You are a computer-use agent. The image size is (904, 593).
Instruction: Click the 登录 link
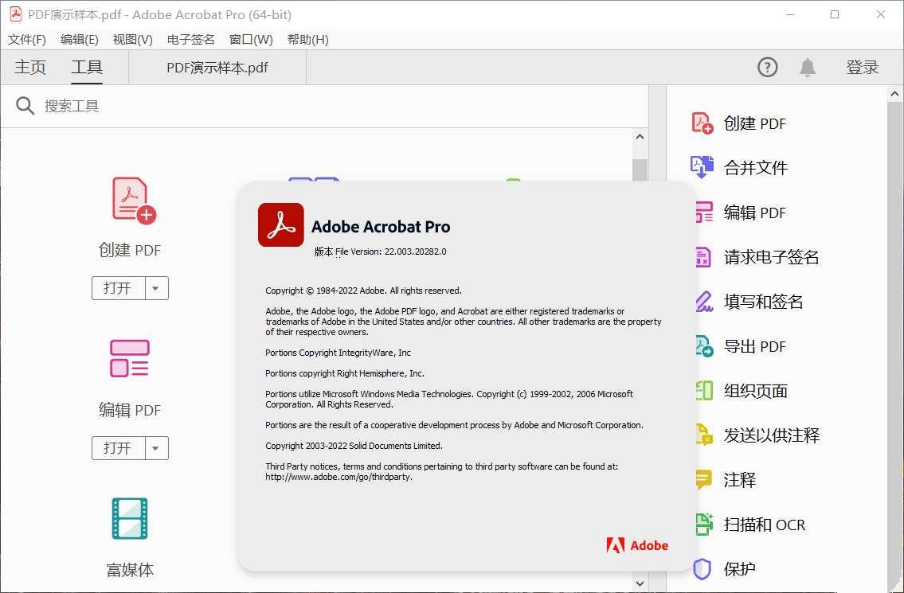coord(863,68)
